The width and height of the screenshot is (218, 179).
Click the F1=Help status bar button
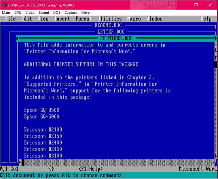click(x=91, y=169)
